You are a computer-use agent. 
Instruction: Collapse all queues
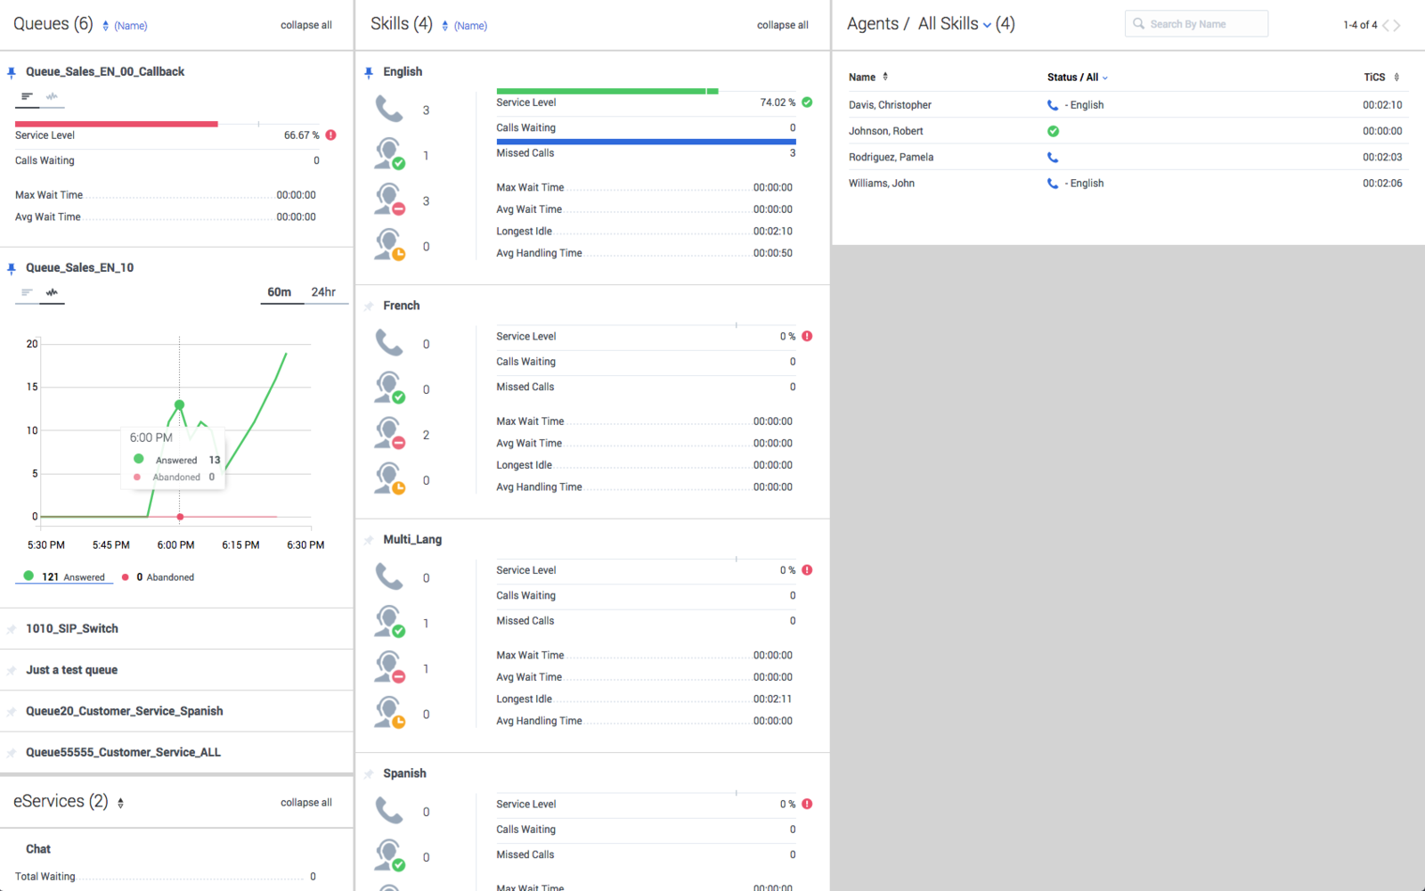point(306,25)
